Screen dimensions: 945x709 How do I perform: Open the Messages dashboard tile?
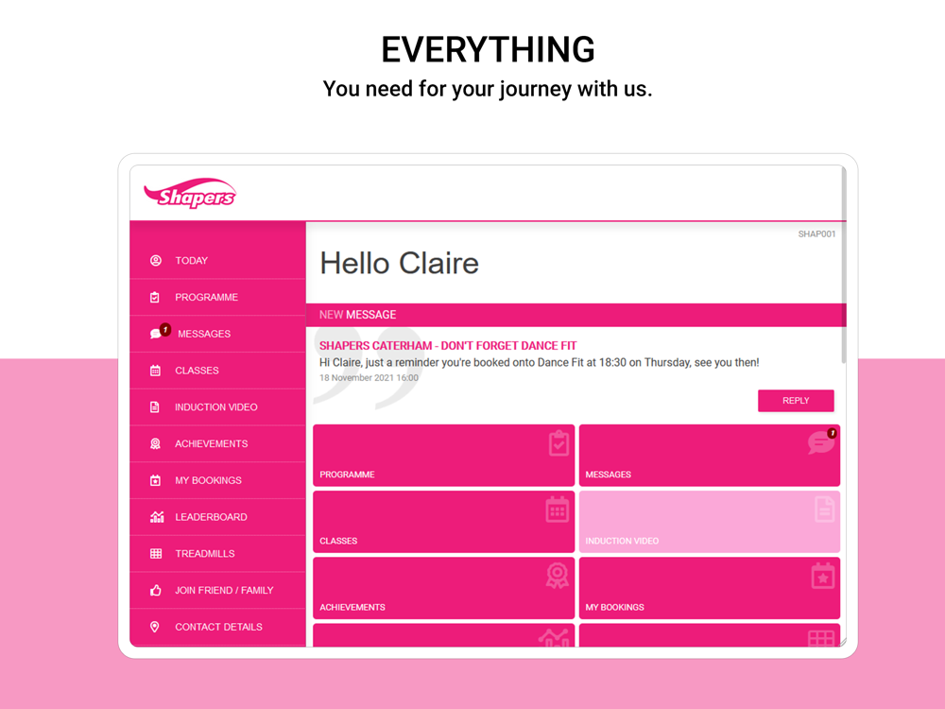coord(710,456)
